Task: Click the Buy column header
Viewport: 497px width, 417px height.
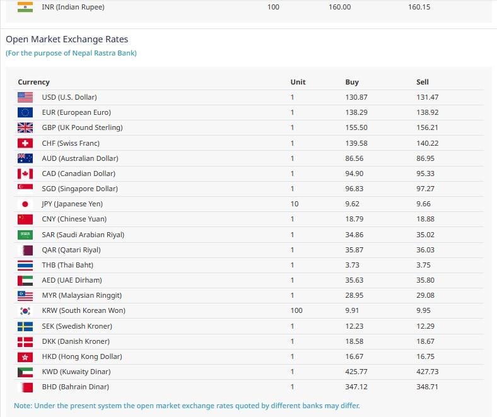Action: pyautogui.click(x=352, y=82)
